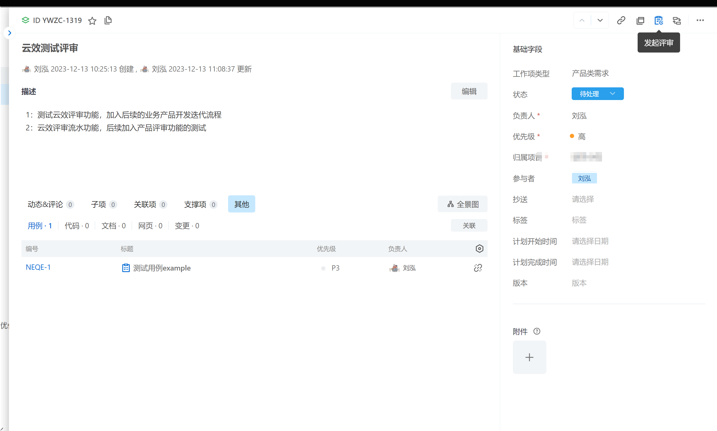Click the 编辑 description button

469,91
